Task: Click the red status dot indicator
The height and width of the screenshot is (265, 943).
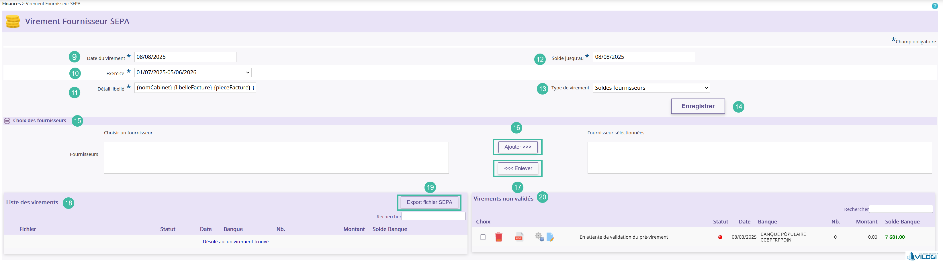Action: click(x=720, y=237)
